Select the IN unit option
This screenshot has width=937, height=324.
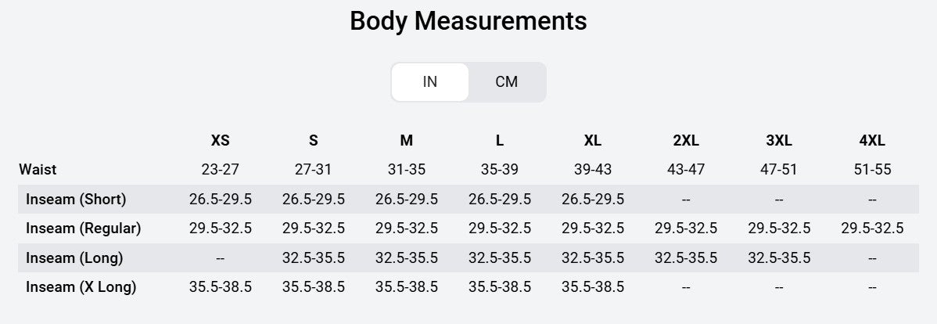point(429,82)
